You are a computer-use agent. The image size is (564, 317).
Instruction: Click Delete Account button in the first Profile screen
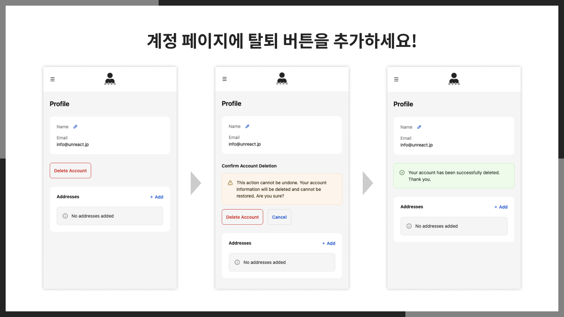pos(70,170)
